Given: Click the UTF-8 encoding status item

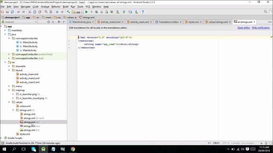Looking at the screenshot, I should 226,143.
